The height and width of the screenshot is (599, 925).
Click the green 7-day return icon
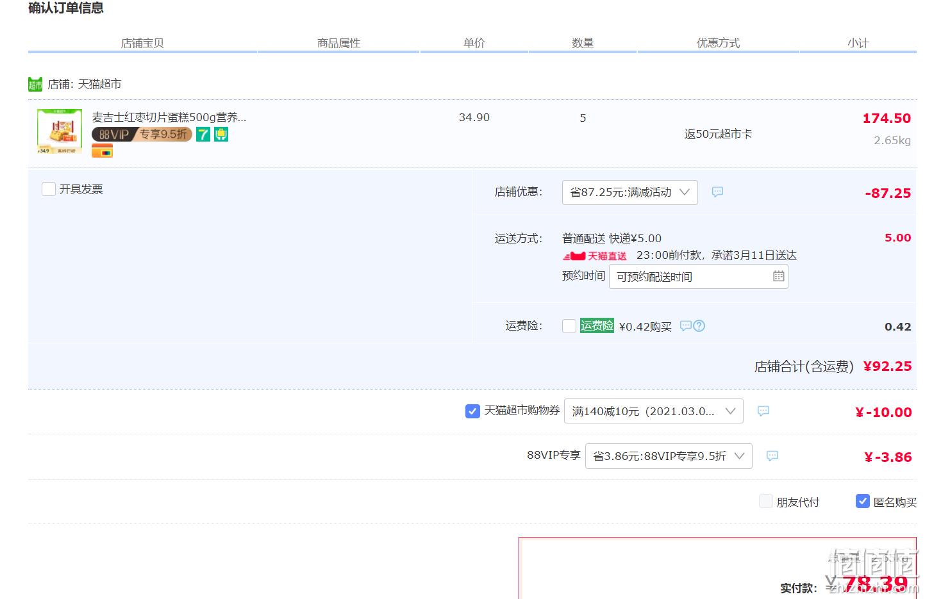[x=203, y=135]
